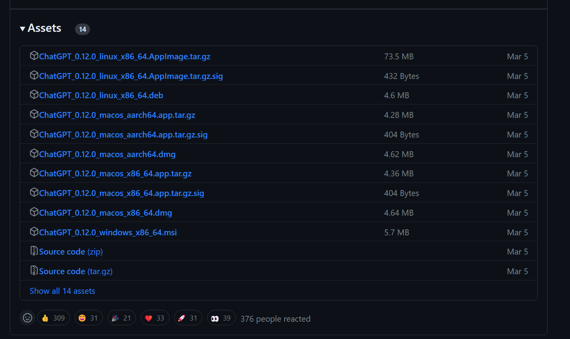Screen dimensions: 570x339
Task: Click the Assets heading text
Action: tap(44, 28)
